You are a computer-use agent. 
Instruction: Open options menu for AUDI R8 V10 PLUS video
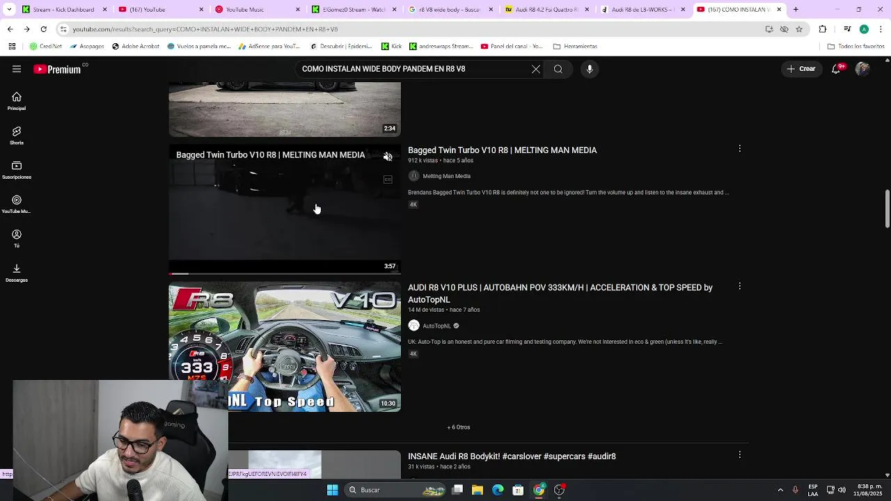tap(739, 286)
